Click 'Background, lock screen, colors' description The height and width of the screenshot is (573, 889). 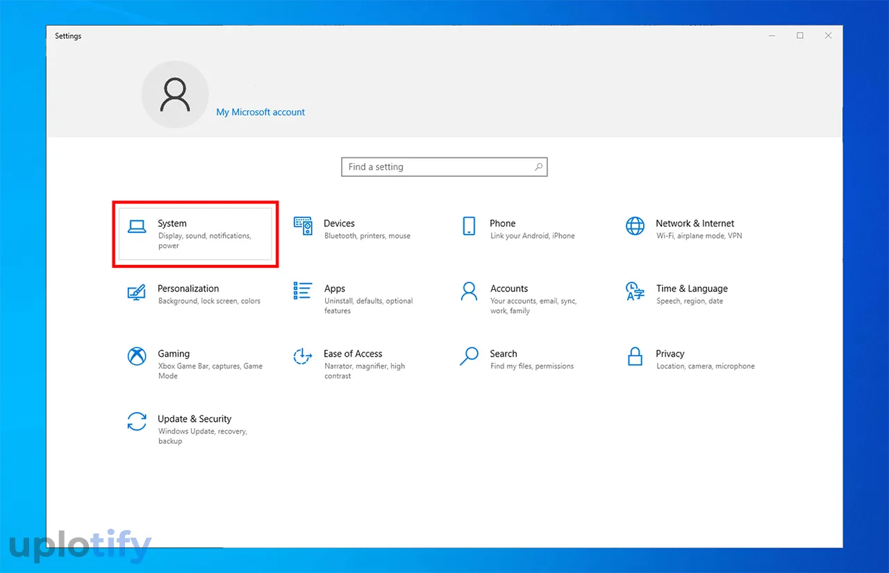pyautogui.click(x=209, y=301)
